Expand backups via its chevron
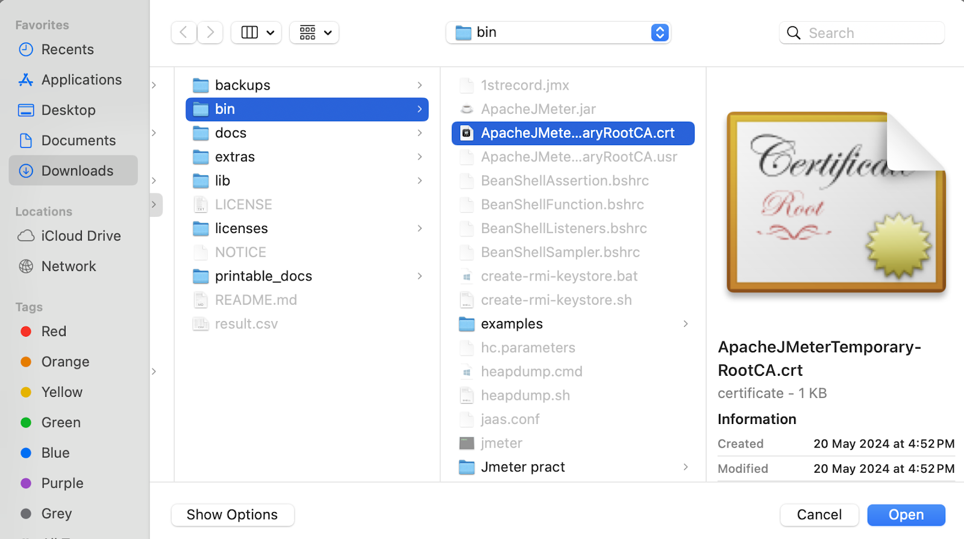This screenshot has width=964, height=539. [x=419, y=85]
